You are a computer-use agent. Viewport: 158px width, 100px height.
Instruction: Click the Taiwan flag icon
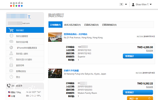pos(9,96)
